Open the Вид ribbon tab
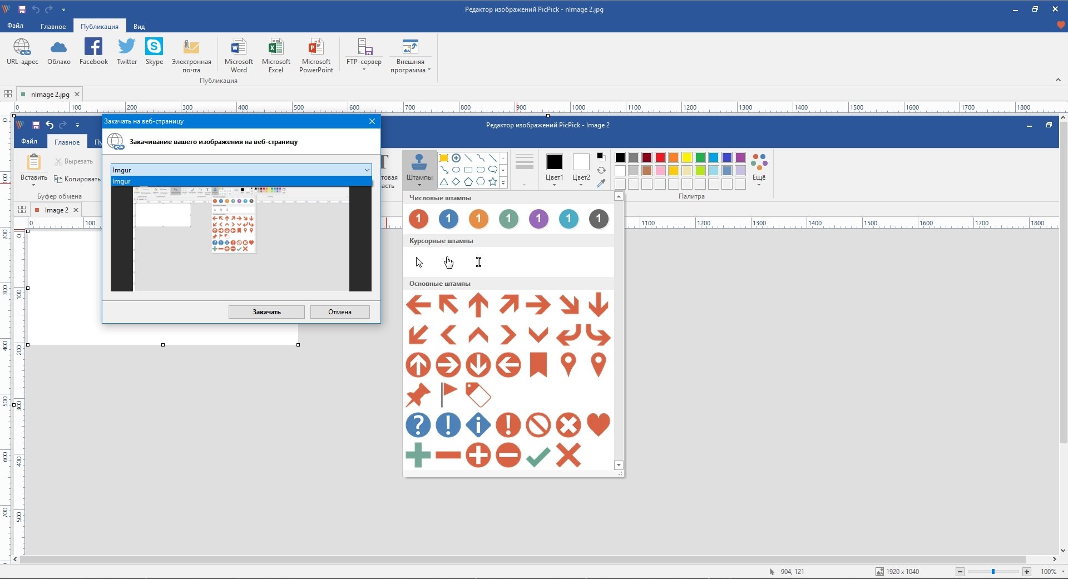The image size is (1068, 579). point(139,26)
